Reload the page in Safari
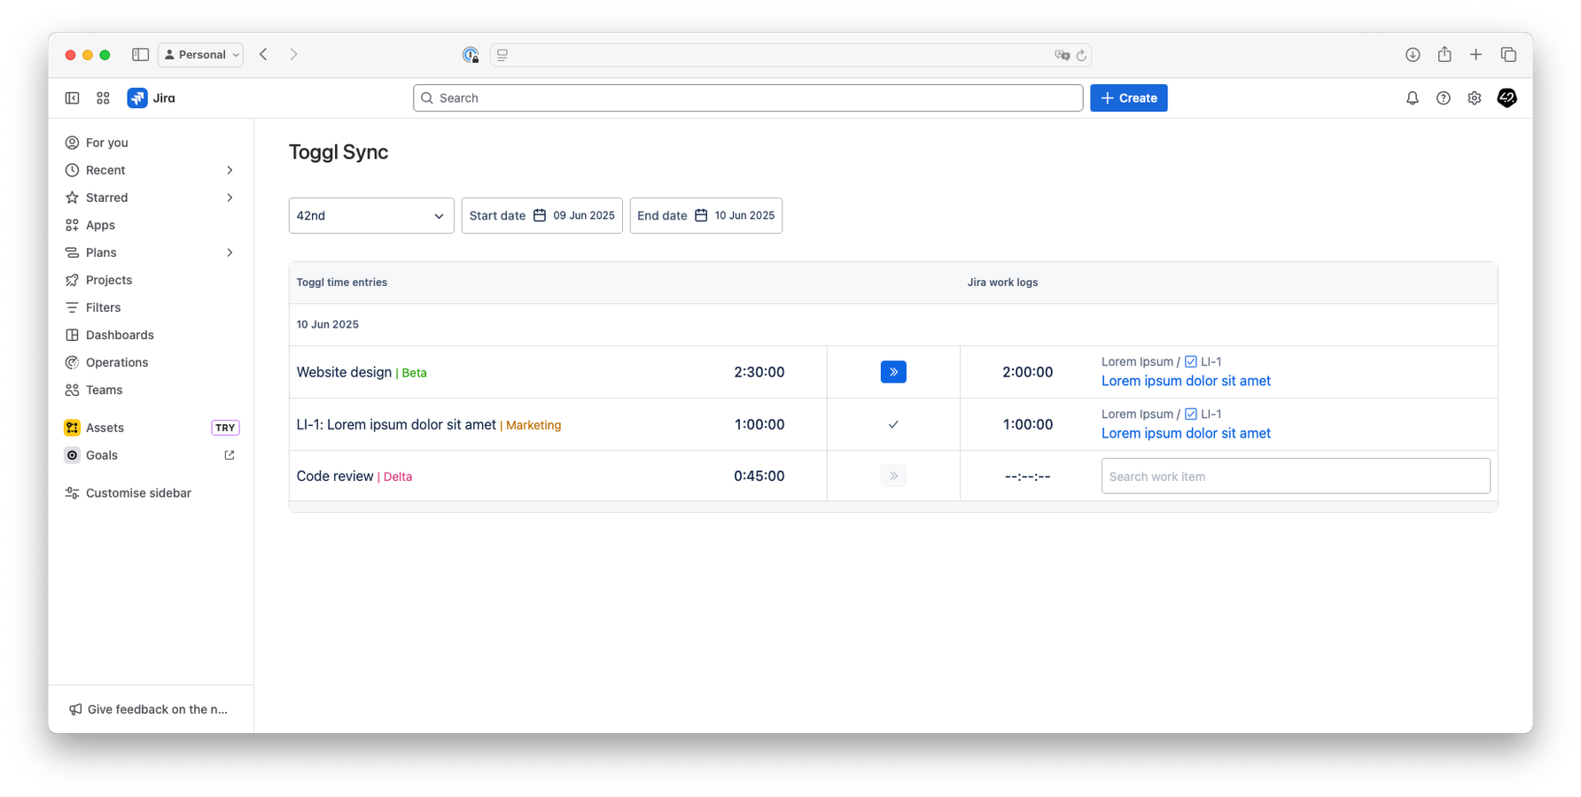The height and width of the screenshot is (797, 1581). (x=1081, y=55)
